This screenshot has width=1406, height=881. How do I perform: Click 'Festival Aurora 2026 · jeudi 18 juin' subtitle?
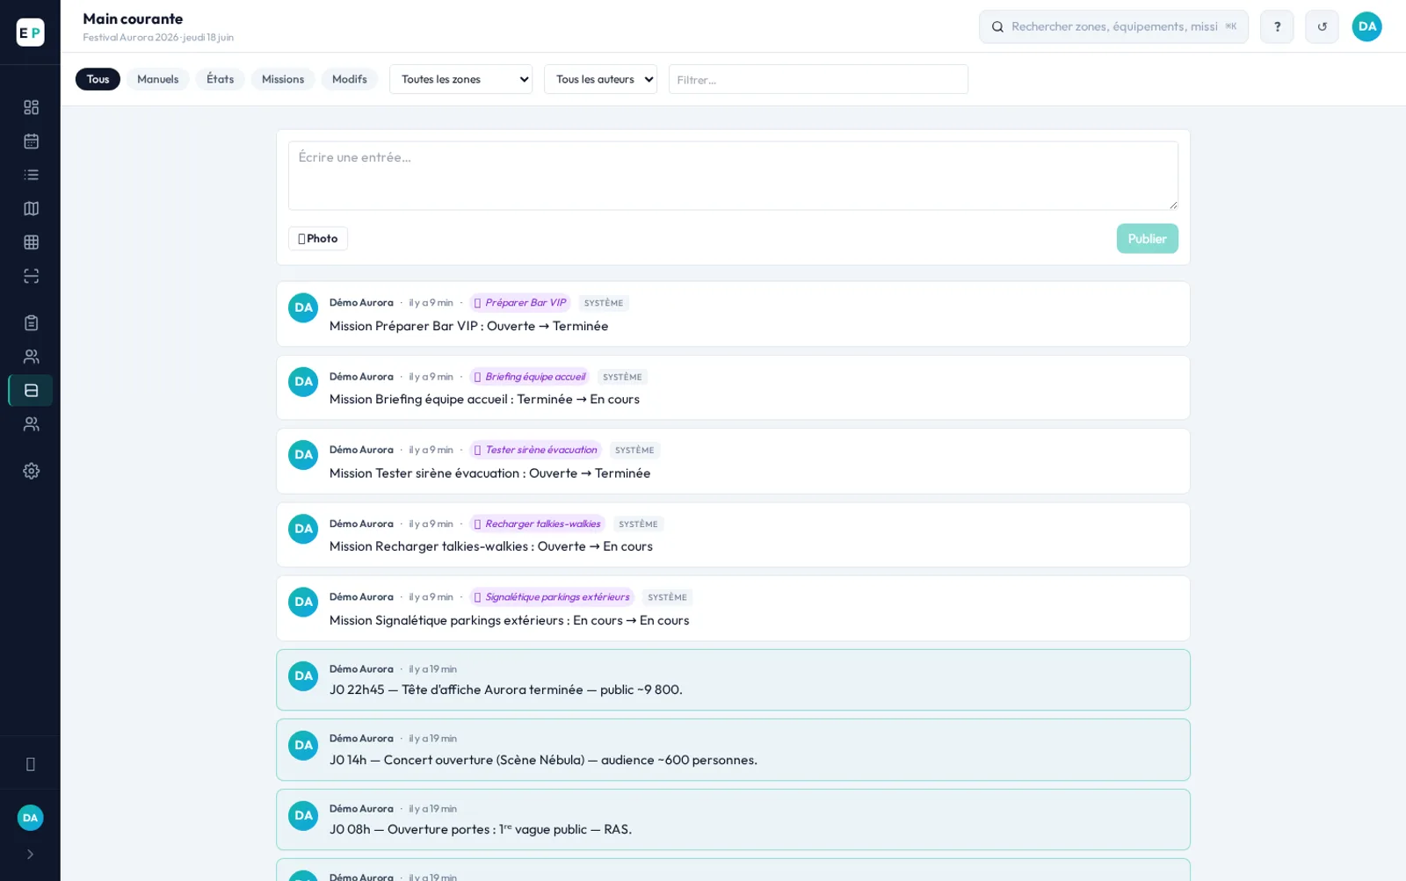[158, 38]
